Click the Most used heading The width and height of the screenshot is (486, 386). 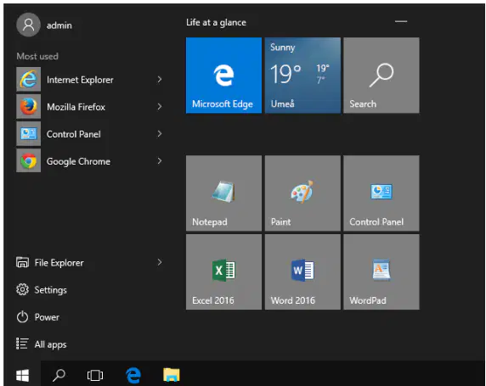point(37,56)
